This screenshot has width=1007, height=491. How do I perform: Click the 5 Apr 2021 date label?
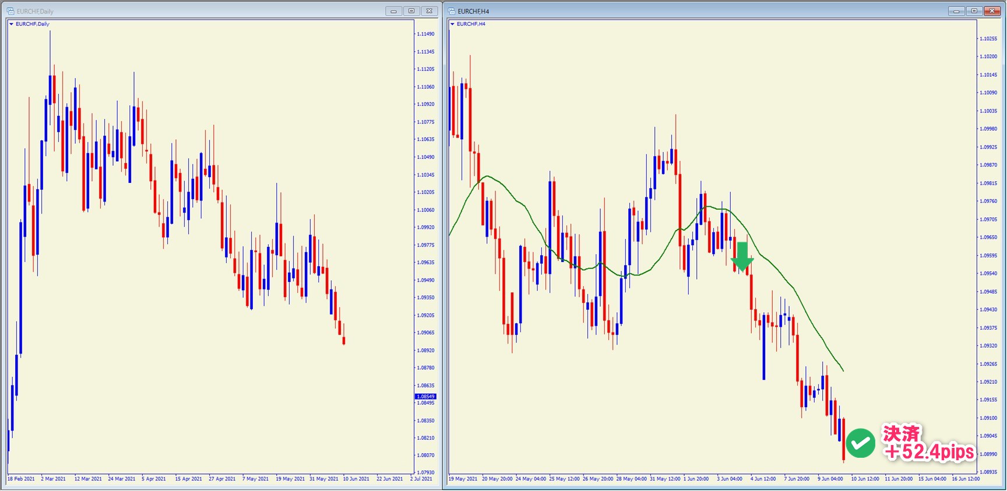[154, 479]
